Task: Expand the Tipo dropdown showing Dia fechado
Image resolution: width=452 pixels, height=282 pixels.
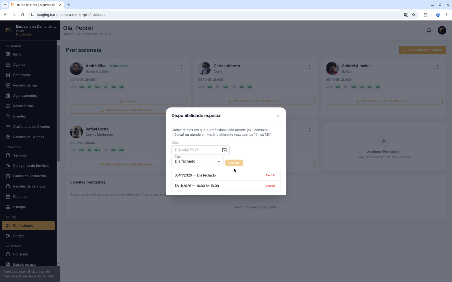Action: pos(197,161)
